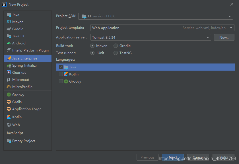The image size is (239, 164).
Task: Click the Groovy icon in Languages list
Action: tap(66, 81)
